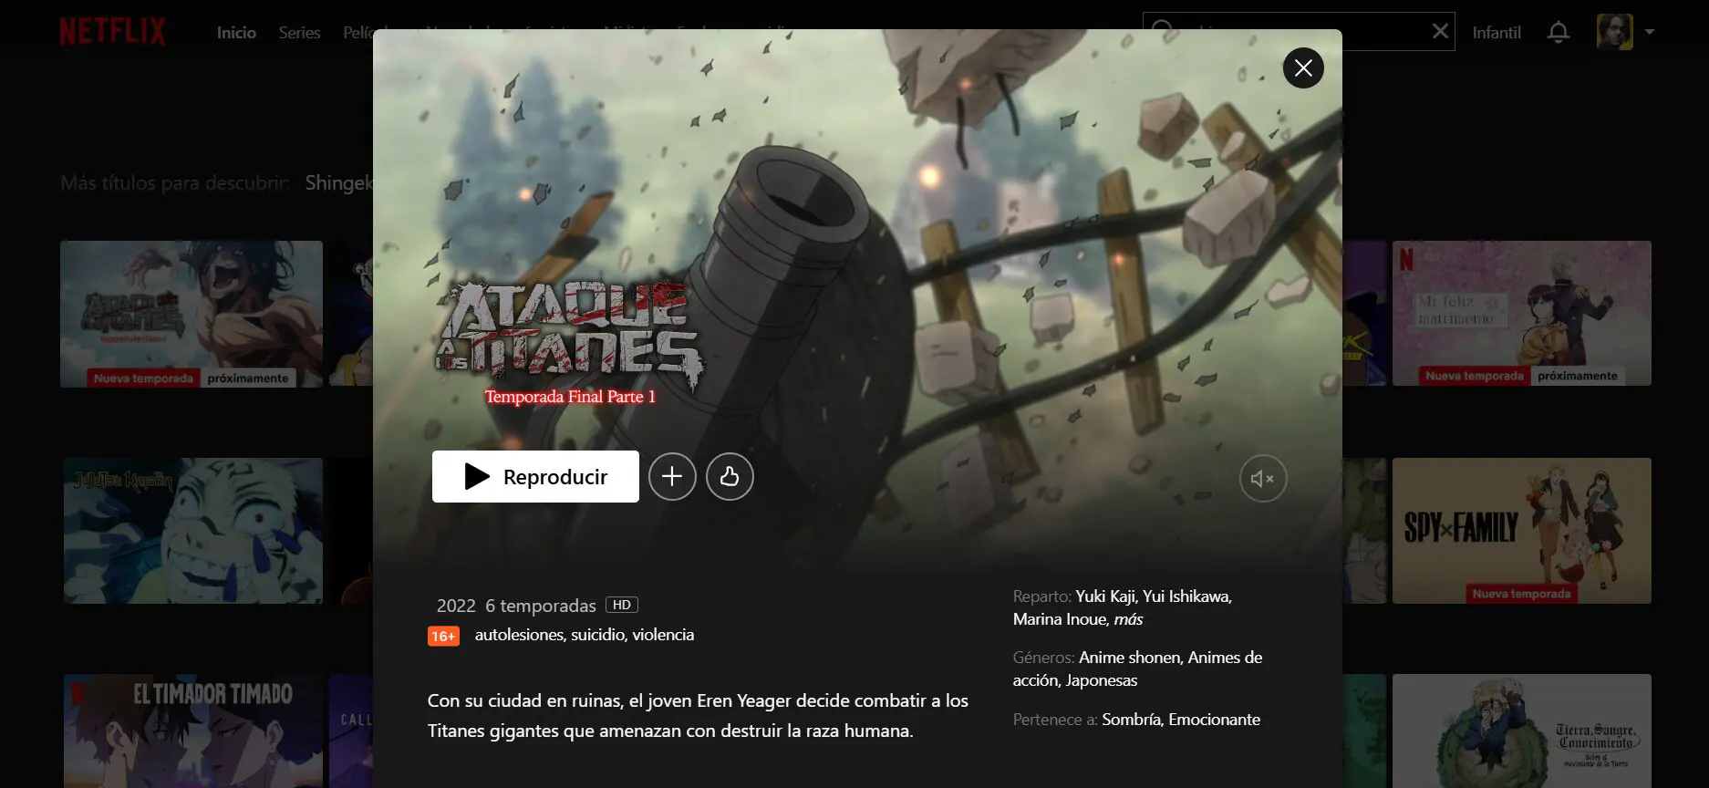
Task: Close the title details modal
Action: tap(1303, 67)
